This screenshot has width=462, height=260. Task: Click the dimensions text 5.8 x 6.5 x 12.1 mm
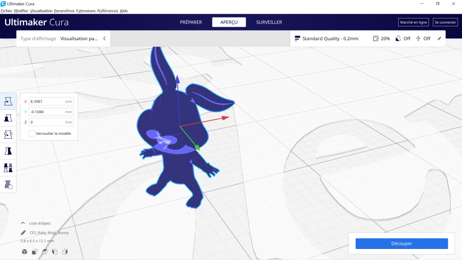click(37, 241)
